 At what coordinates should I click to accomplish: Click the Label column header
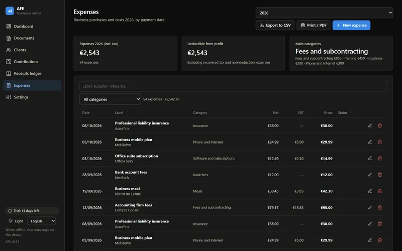point(119,112)
